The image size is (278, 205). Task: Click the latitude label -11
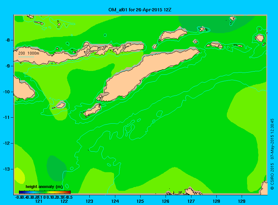6,117
